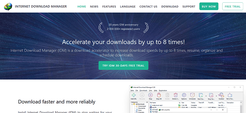This screenshot has height=113, width=246.
Task: Click the Undercover.mp3 file icon
Action: pos(151,105)
